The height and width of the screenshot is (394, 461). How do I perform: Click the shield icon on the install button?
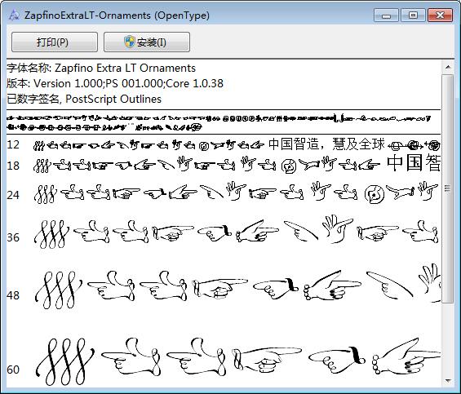(x=130, y=42)
